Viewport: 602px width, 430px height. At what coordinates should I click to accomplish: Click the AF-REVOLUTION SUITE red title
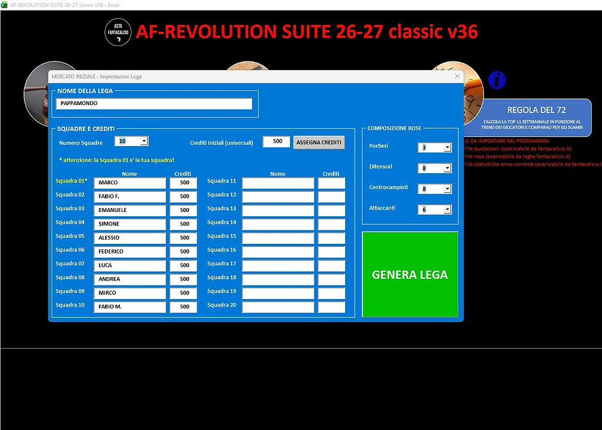pos(307,31)
